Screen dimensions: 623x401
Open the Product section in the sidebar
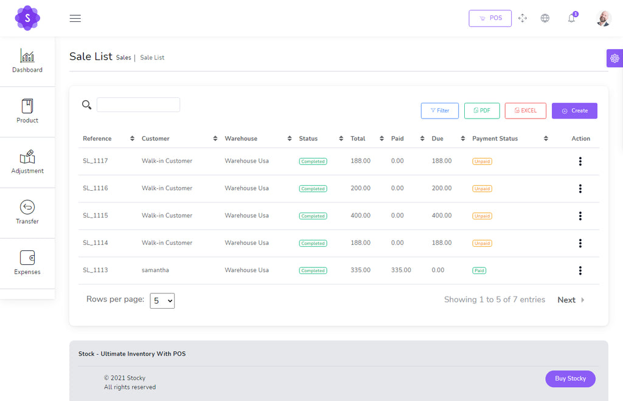pos(27,111)
